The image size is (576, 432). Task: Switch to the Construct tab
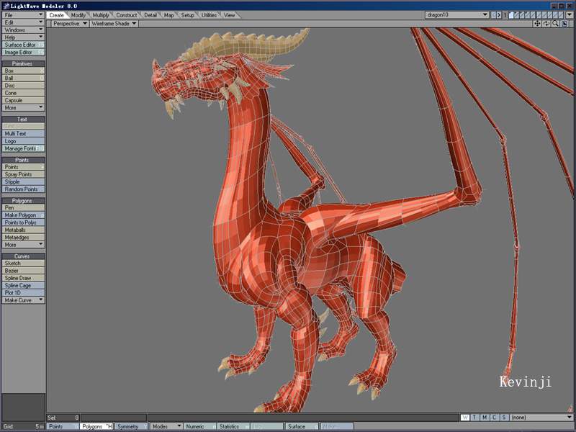(x=127, y=15)
